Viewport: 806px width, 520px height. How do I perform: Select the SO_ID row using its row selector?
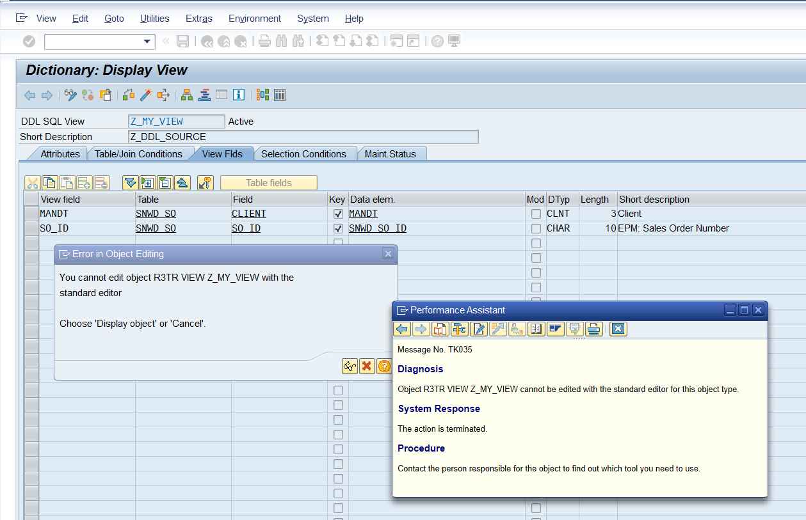click(x=31, y=228)
